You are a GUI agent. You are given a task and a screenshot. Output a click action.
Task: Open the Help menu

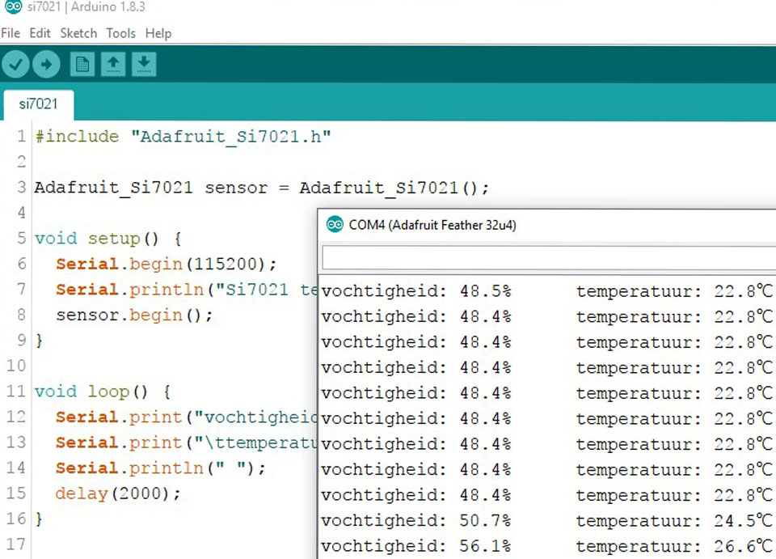(158, 33)
